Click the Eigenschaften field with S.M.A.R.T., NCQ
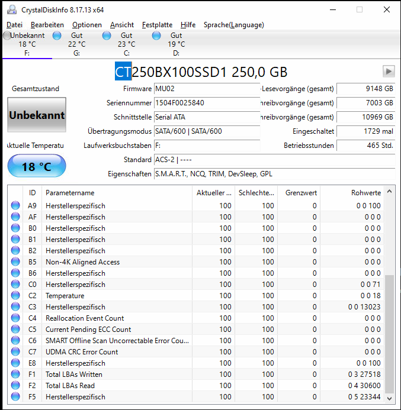The image size is (401, 410). [x=275, y=174]
